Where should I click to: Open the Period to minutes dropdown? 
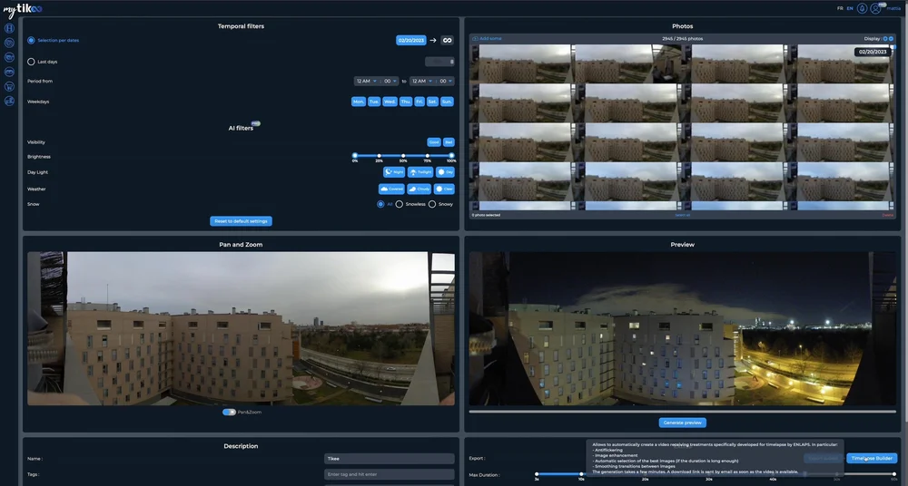(446, 81)
